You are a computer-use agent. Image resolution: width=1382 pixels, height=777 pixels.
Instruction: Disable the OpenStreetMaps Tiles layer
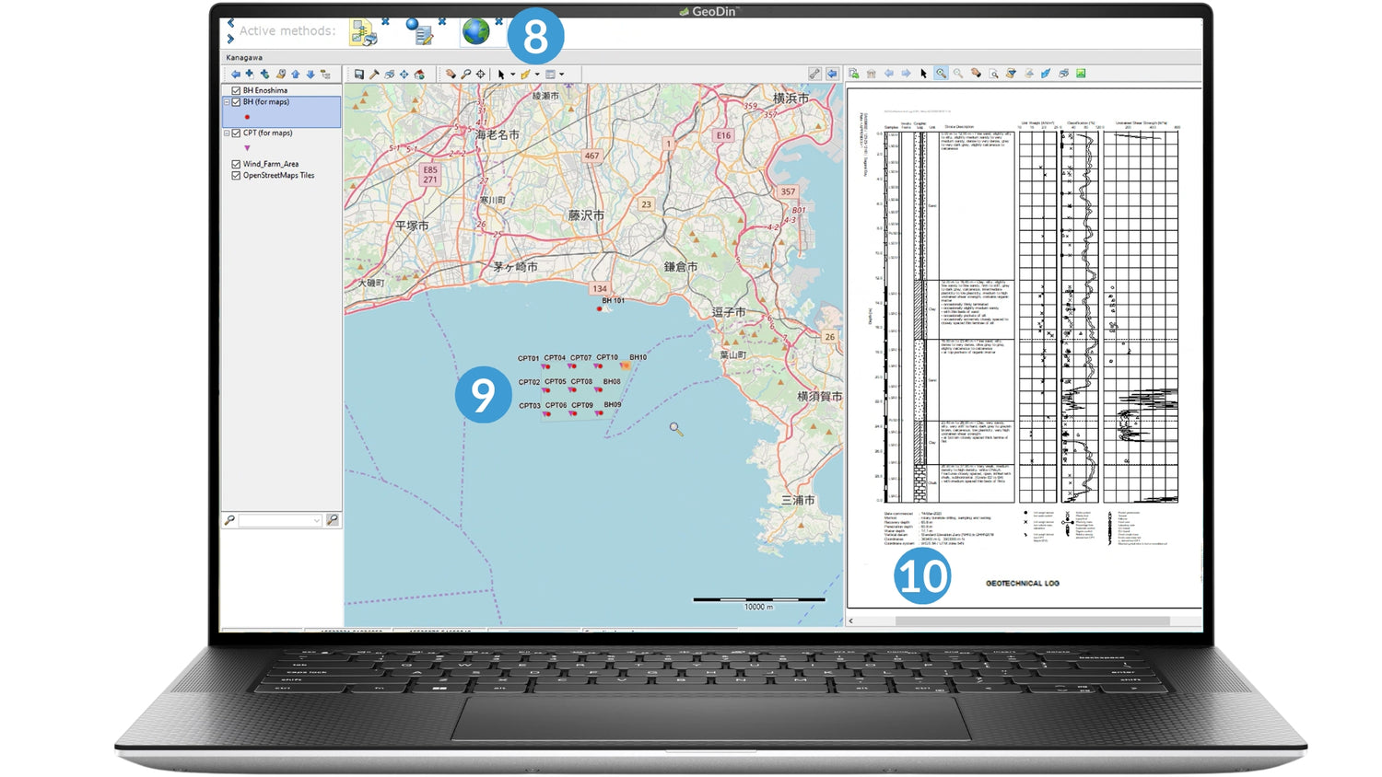[237, 175]
